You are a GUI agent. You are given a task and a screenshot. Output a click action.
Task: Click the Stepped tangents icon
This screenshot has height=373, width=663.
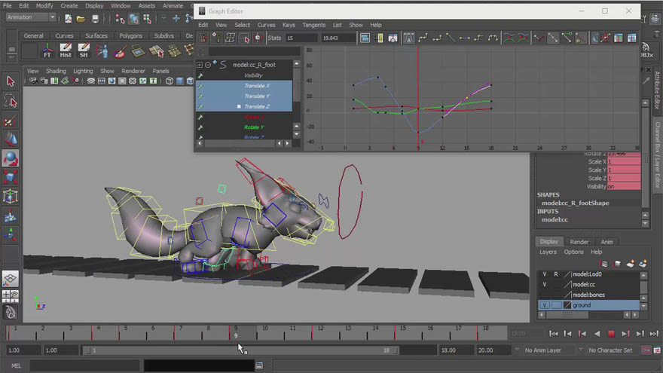pyautogui.click(x=478, y=38)
